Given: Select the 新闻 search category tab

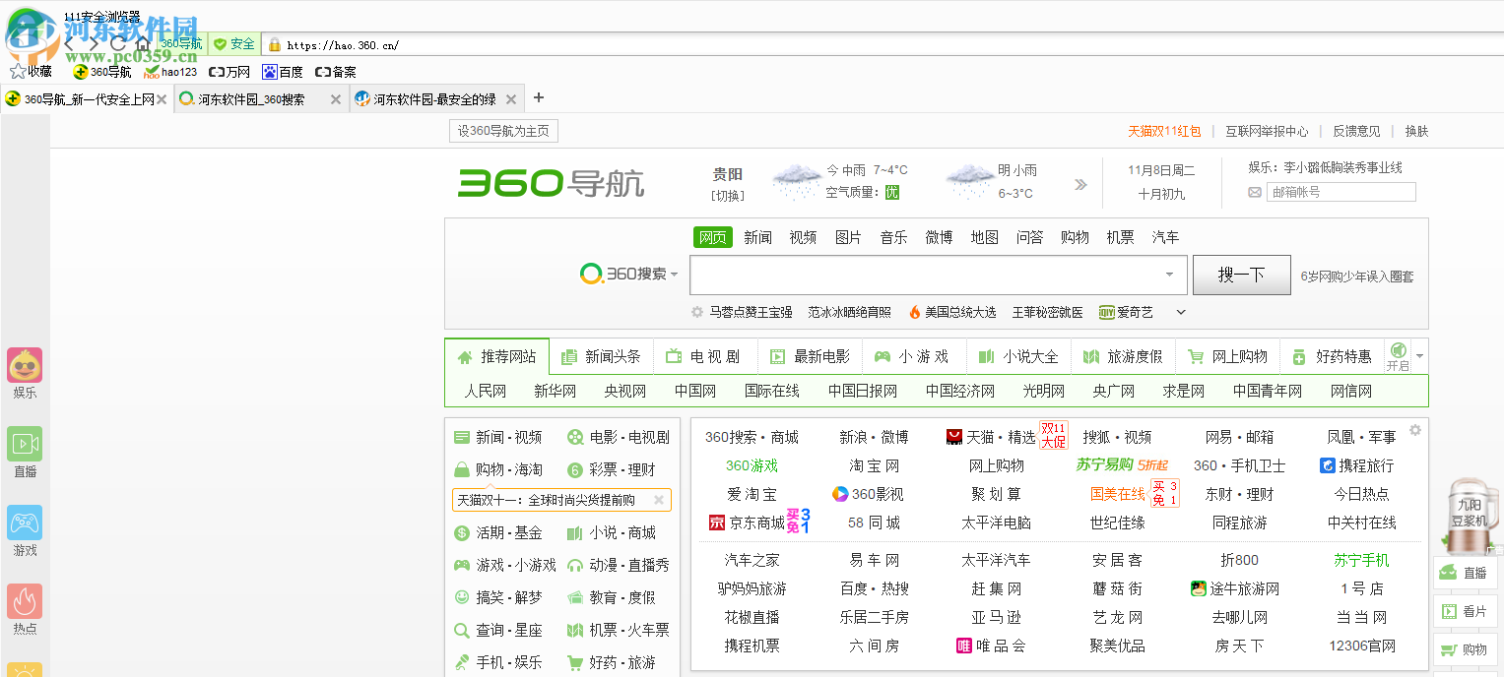Looking at the screenshot, I should click(x=757, y=237).
